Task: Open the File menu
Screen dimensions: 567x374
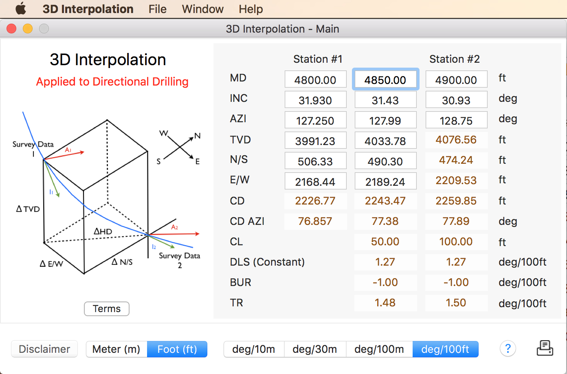Action: (157, 9)
